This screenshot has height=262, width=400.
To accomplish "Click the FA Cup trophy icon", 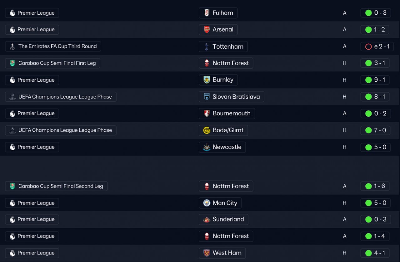I will coord(12,46).
